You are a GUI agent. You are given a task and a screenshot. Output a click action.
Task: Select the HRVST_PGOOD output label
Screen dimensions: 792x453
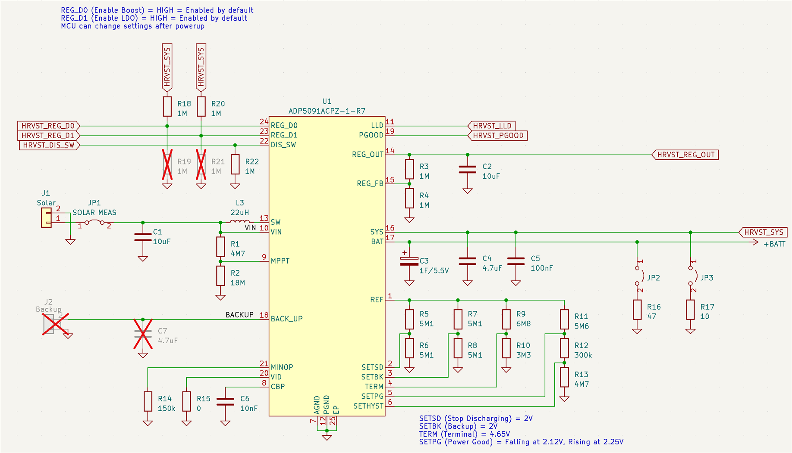click(497, 136)
